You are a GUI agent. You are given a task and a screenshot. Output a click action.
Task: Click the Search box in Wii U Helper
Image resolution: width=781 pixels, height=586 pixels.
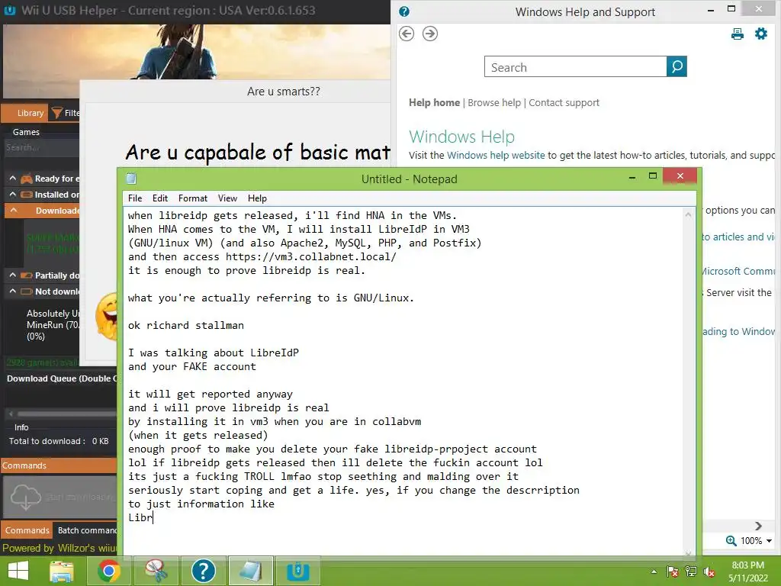pos(41,147)
